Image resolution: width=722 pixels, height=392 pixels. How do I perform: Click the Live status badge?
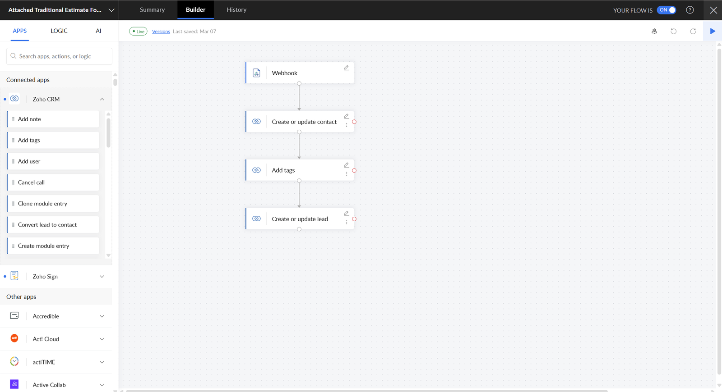coord(138,32)
